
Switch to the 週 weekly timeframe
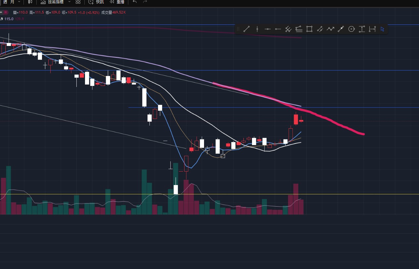point(5,2)
